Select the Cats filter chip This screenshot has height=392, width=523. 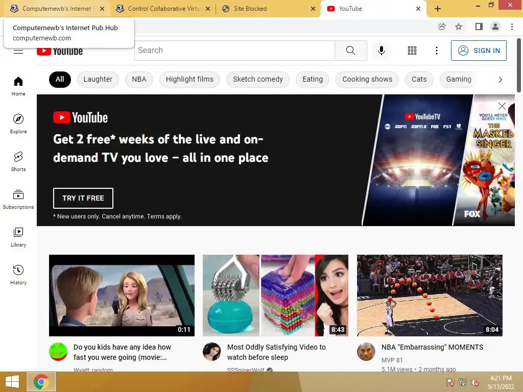(419, 79)
